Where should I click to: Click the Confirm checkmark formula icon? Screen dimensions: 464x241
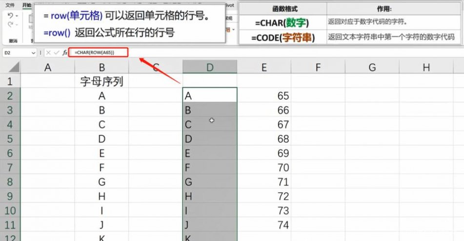coord(56,53)
